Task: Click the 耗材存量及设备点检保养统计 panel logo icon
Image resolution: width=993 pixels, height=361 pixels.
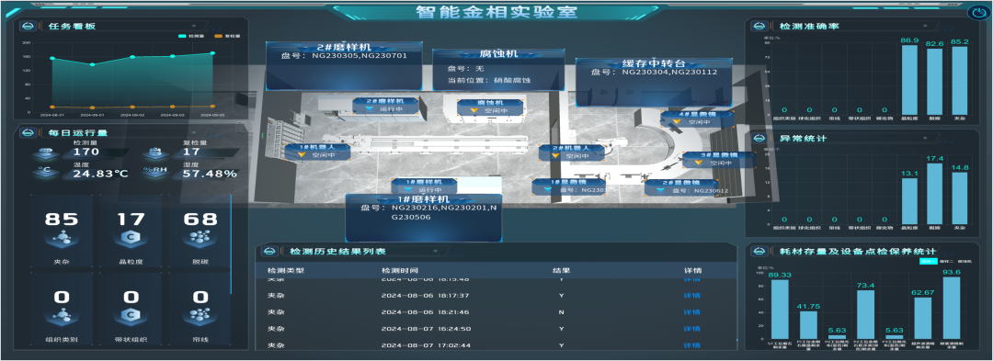Action: (x=760, y=251)
